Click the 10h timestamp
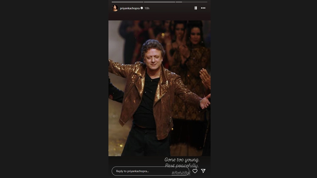 (147, 8)
